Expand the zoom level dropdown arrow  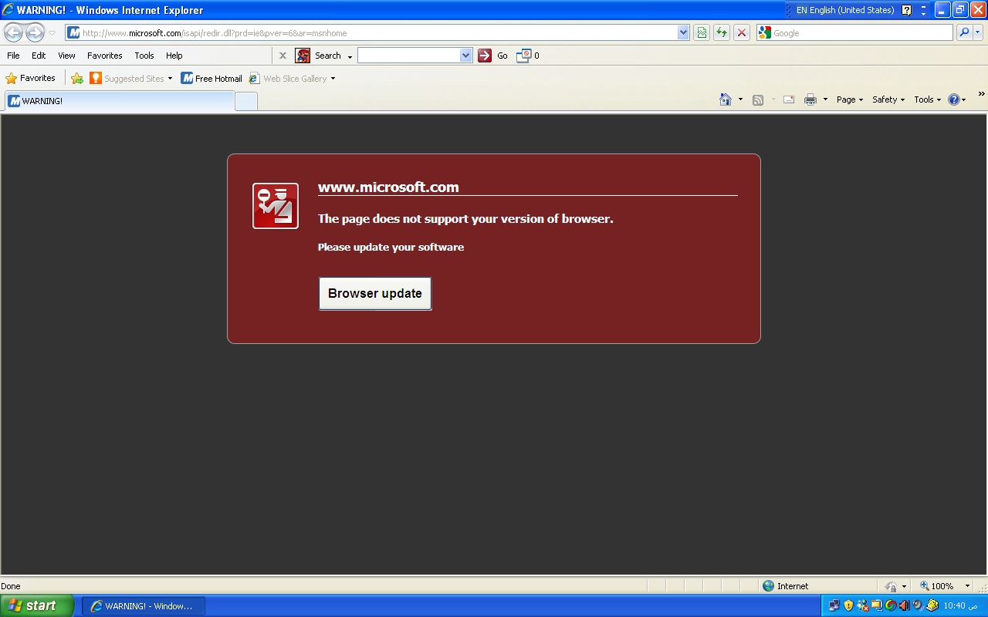tap(967, 586)
